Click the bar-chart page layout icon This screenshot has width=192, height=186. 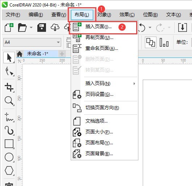[x=164, y=42]
